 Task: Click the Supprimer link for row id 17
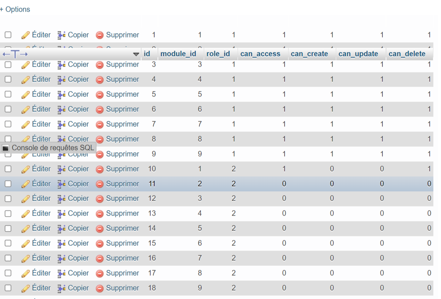[x=123, y=273]
